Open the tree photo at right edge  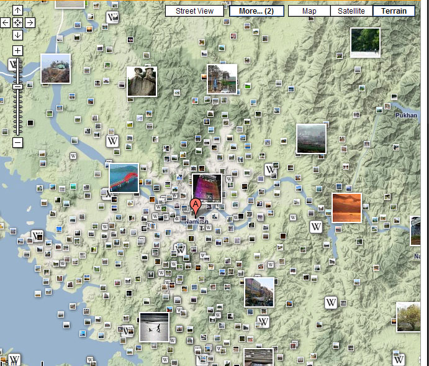click(409, 317)
